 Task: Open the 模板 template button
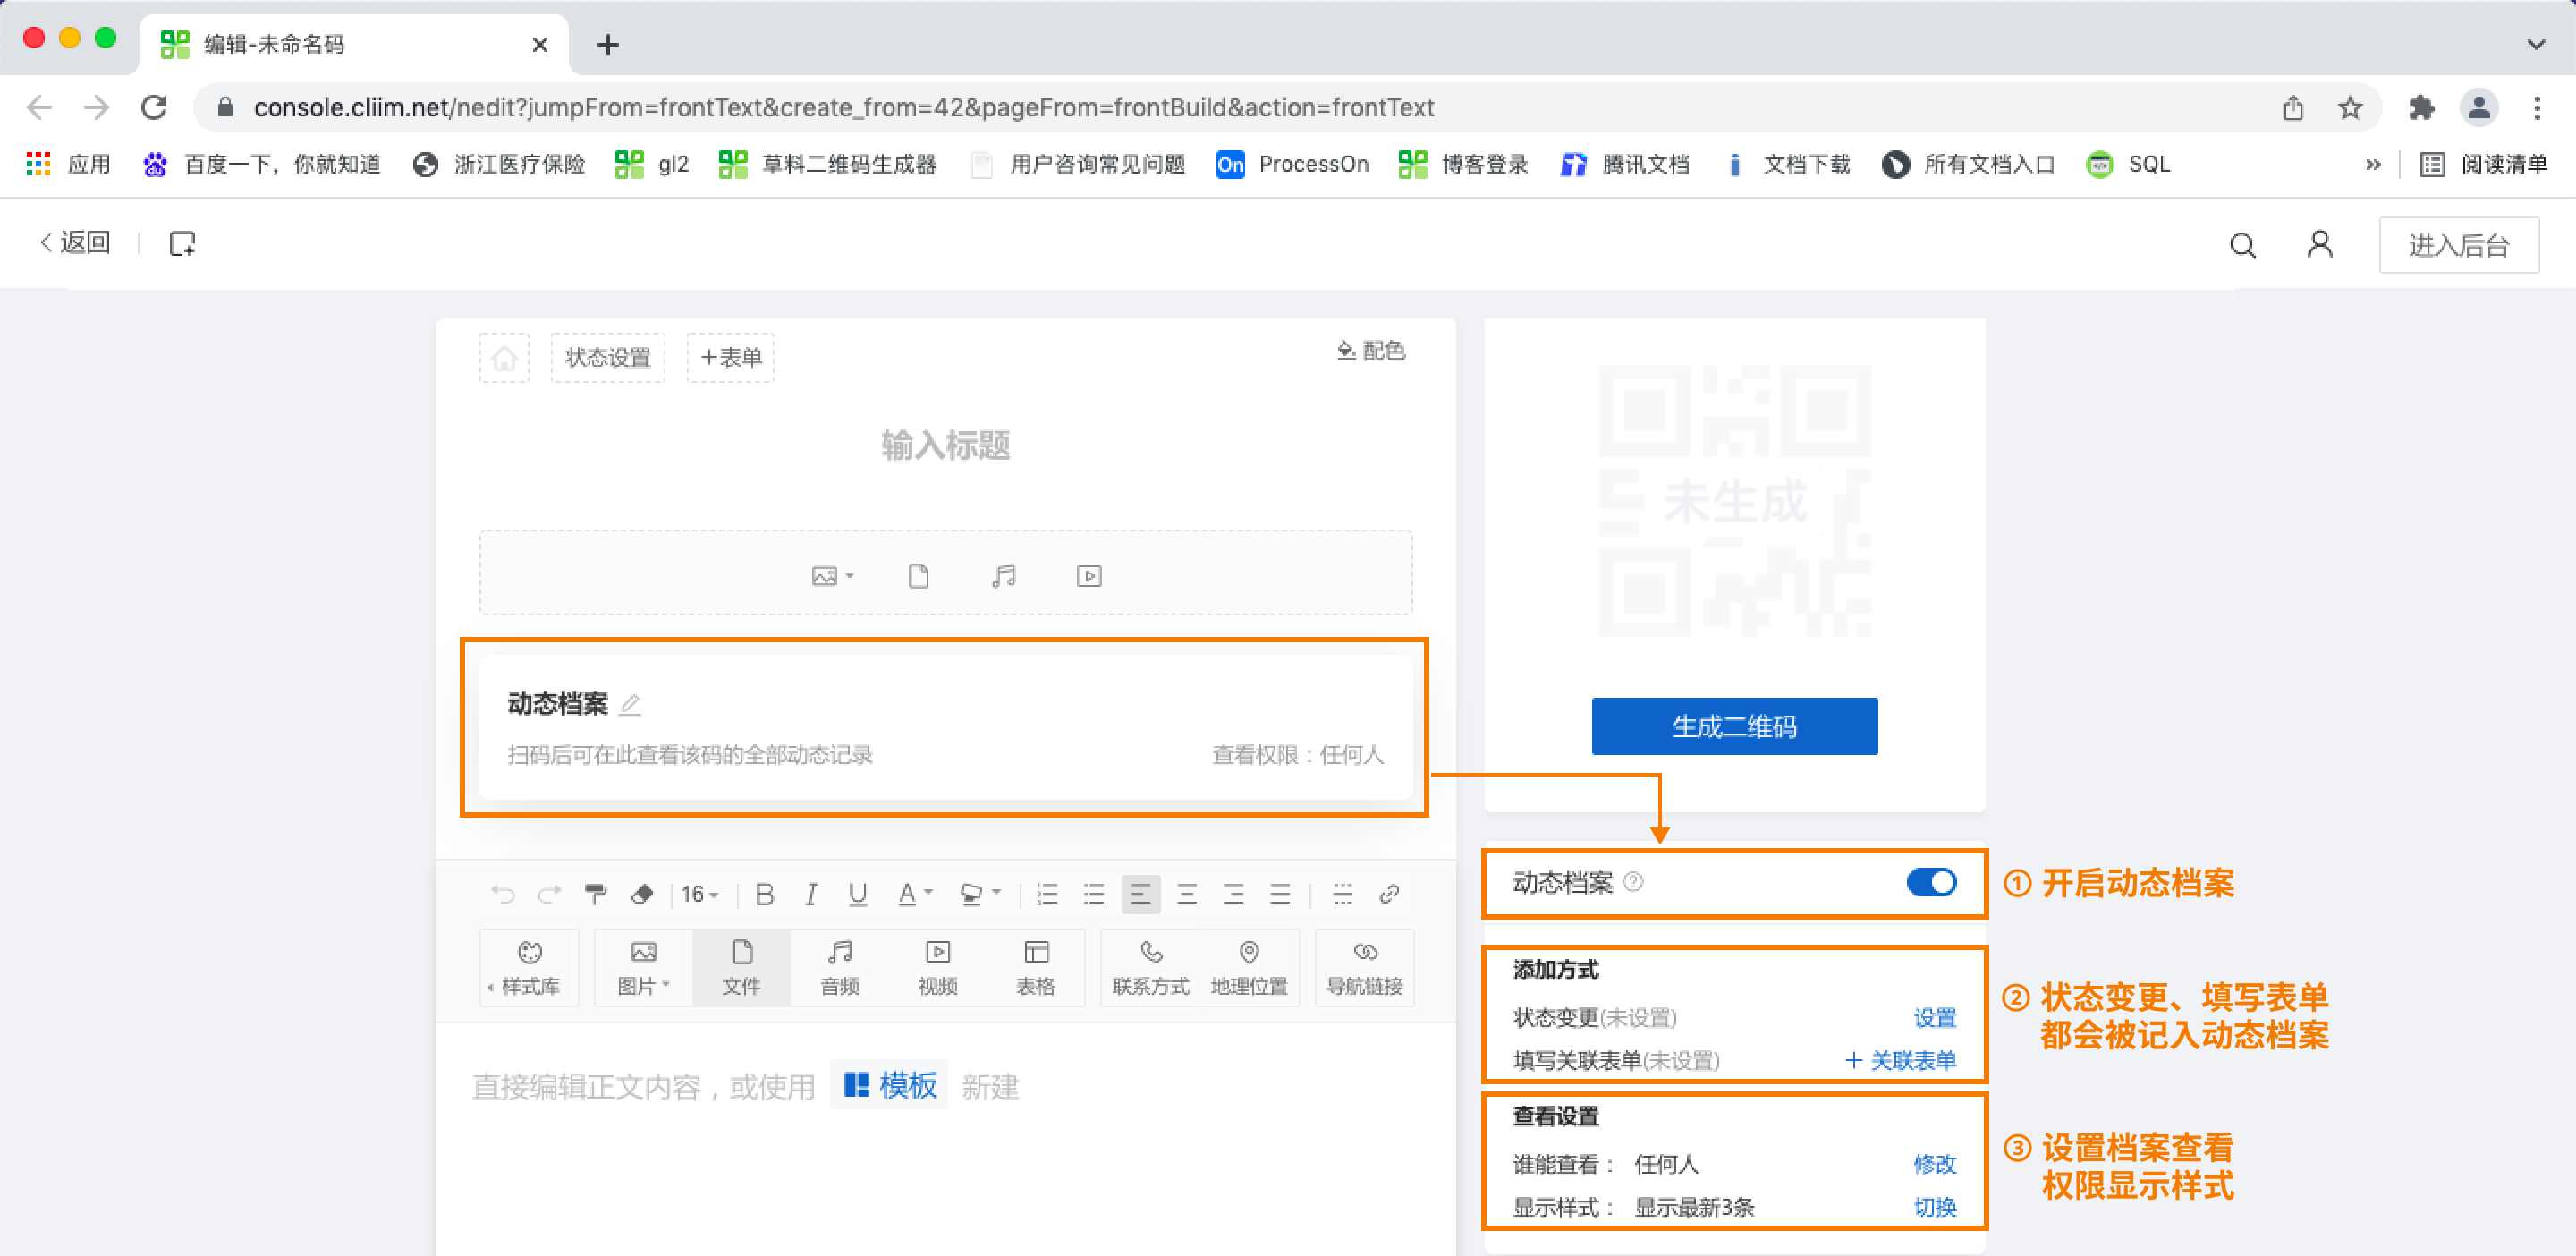pyautogui.click(x=889, y=1086)
